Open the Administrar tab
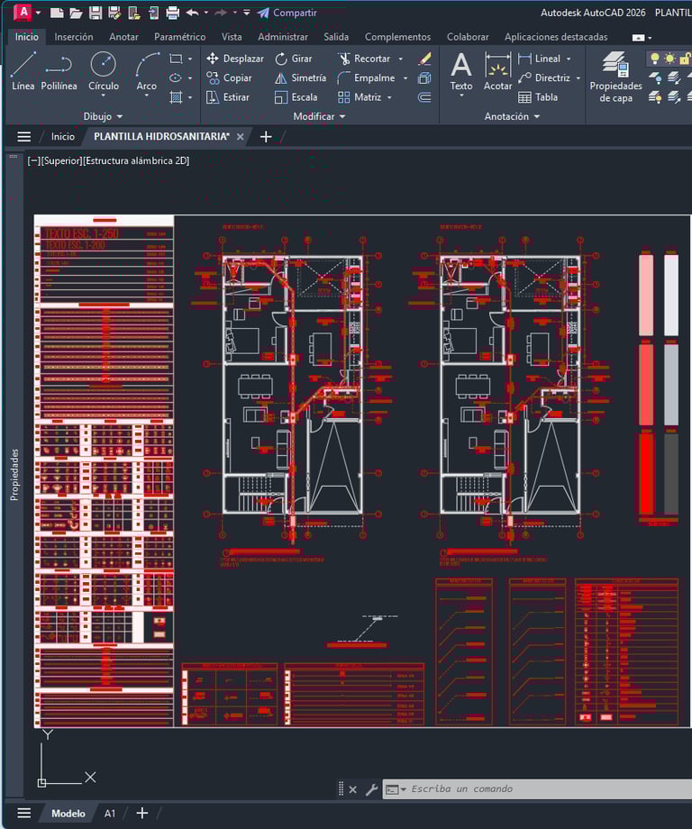Viewport: 692px width, 829px height. point(283,37)
